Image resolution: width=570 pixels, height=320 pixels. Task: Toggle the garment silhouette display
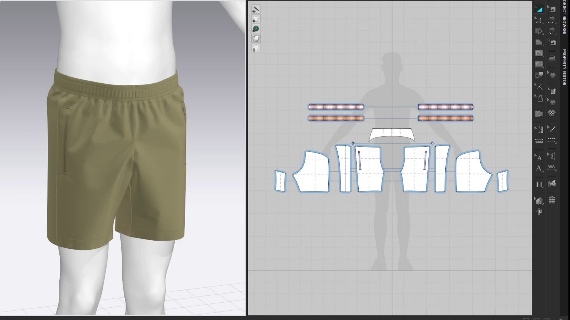[256, 19]
